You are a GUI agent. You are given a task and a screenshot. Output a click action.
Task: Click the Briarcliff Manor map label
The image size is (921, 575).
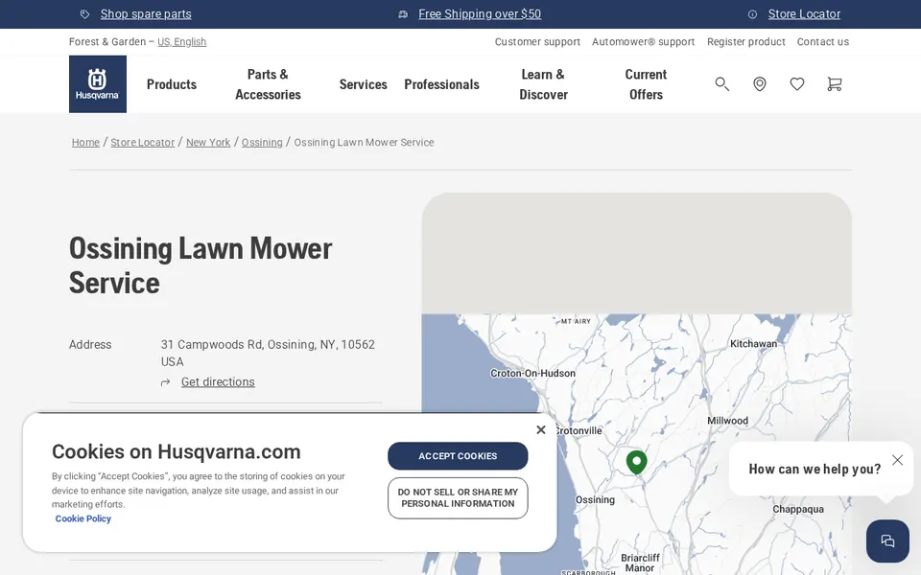pos(640,563)
